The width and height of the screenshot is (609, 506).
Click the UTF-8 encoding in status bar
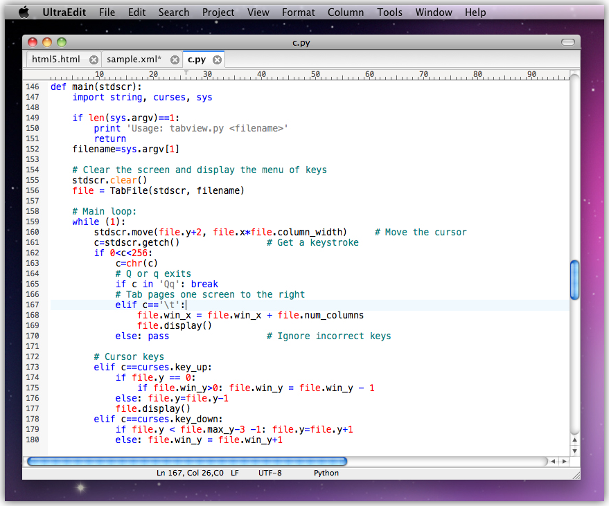270,473
